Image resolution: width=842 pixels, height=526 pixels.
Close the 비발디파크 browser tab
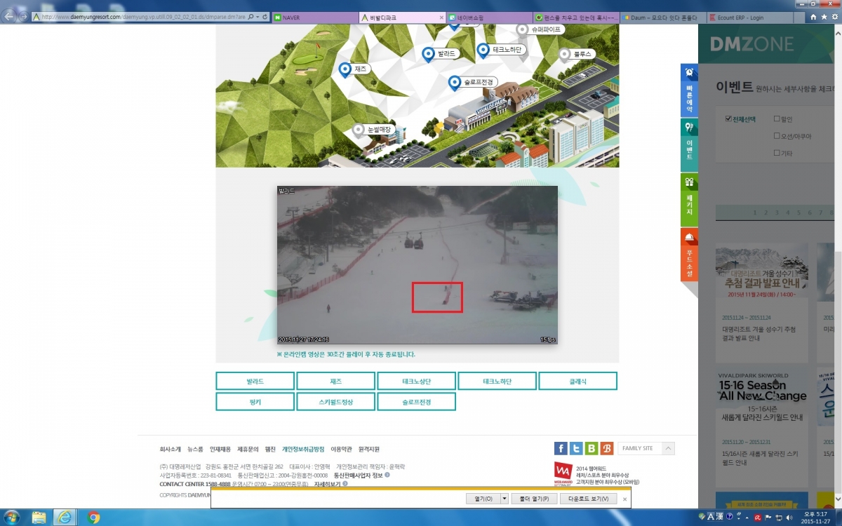(441, 17)
